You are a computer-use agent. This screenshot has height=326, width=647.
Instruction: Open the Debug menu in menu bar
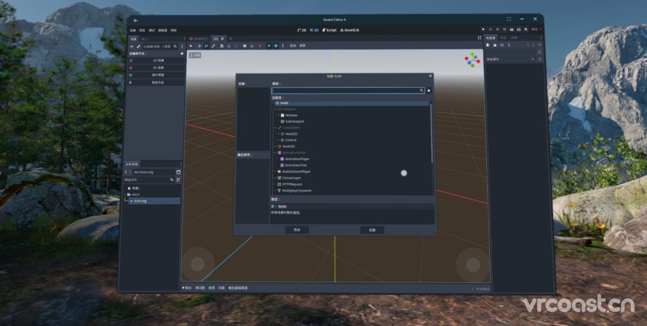(x=152, y=30)
